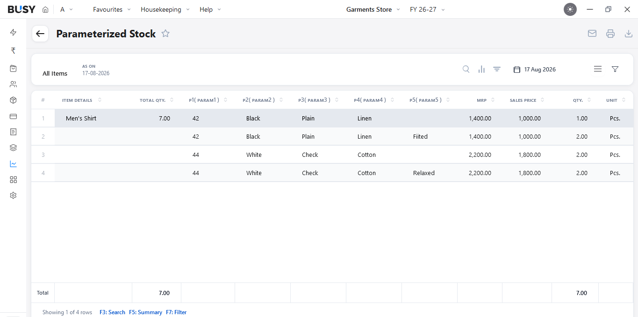Viewport: 638px width, 317px height.
Task: Sort by P2( Param2 ) column
Action: [x=263, y=100]
